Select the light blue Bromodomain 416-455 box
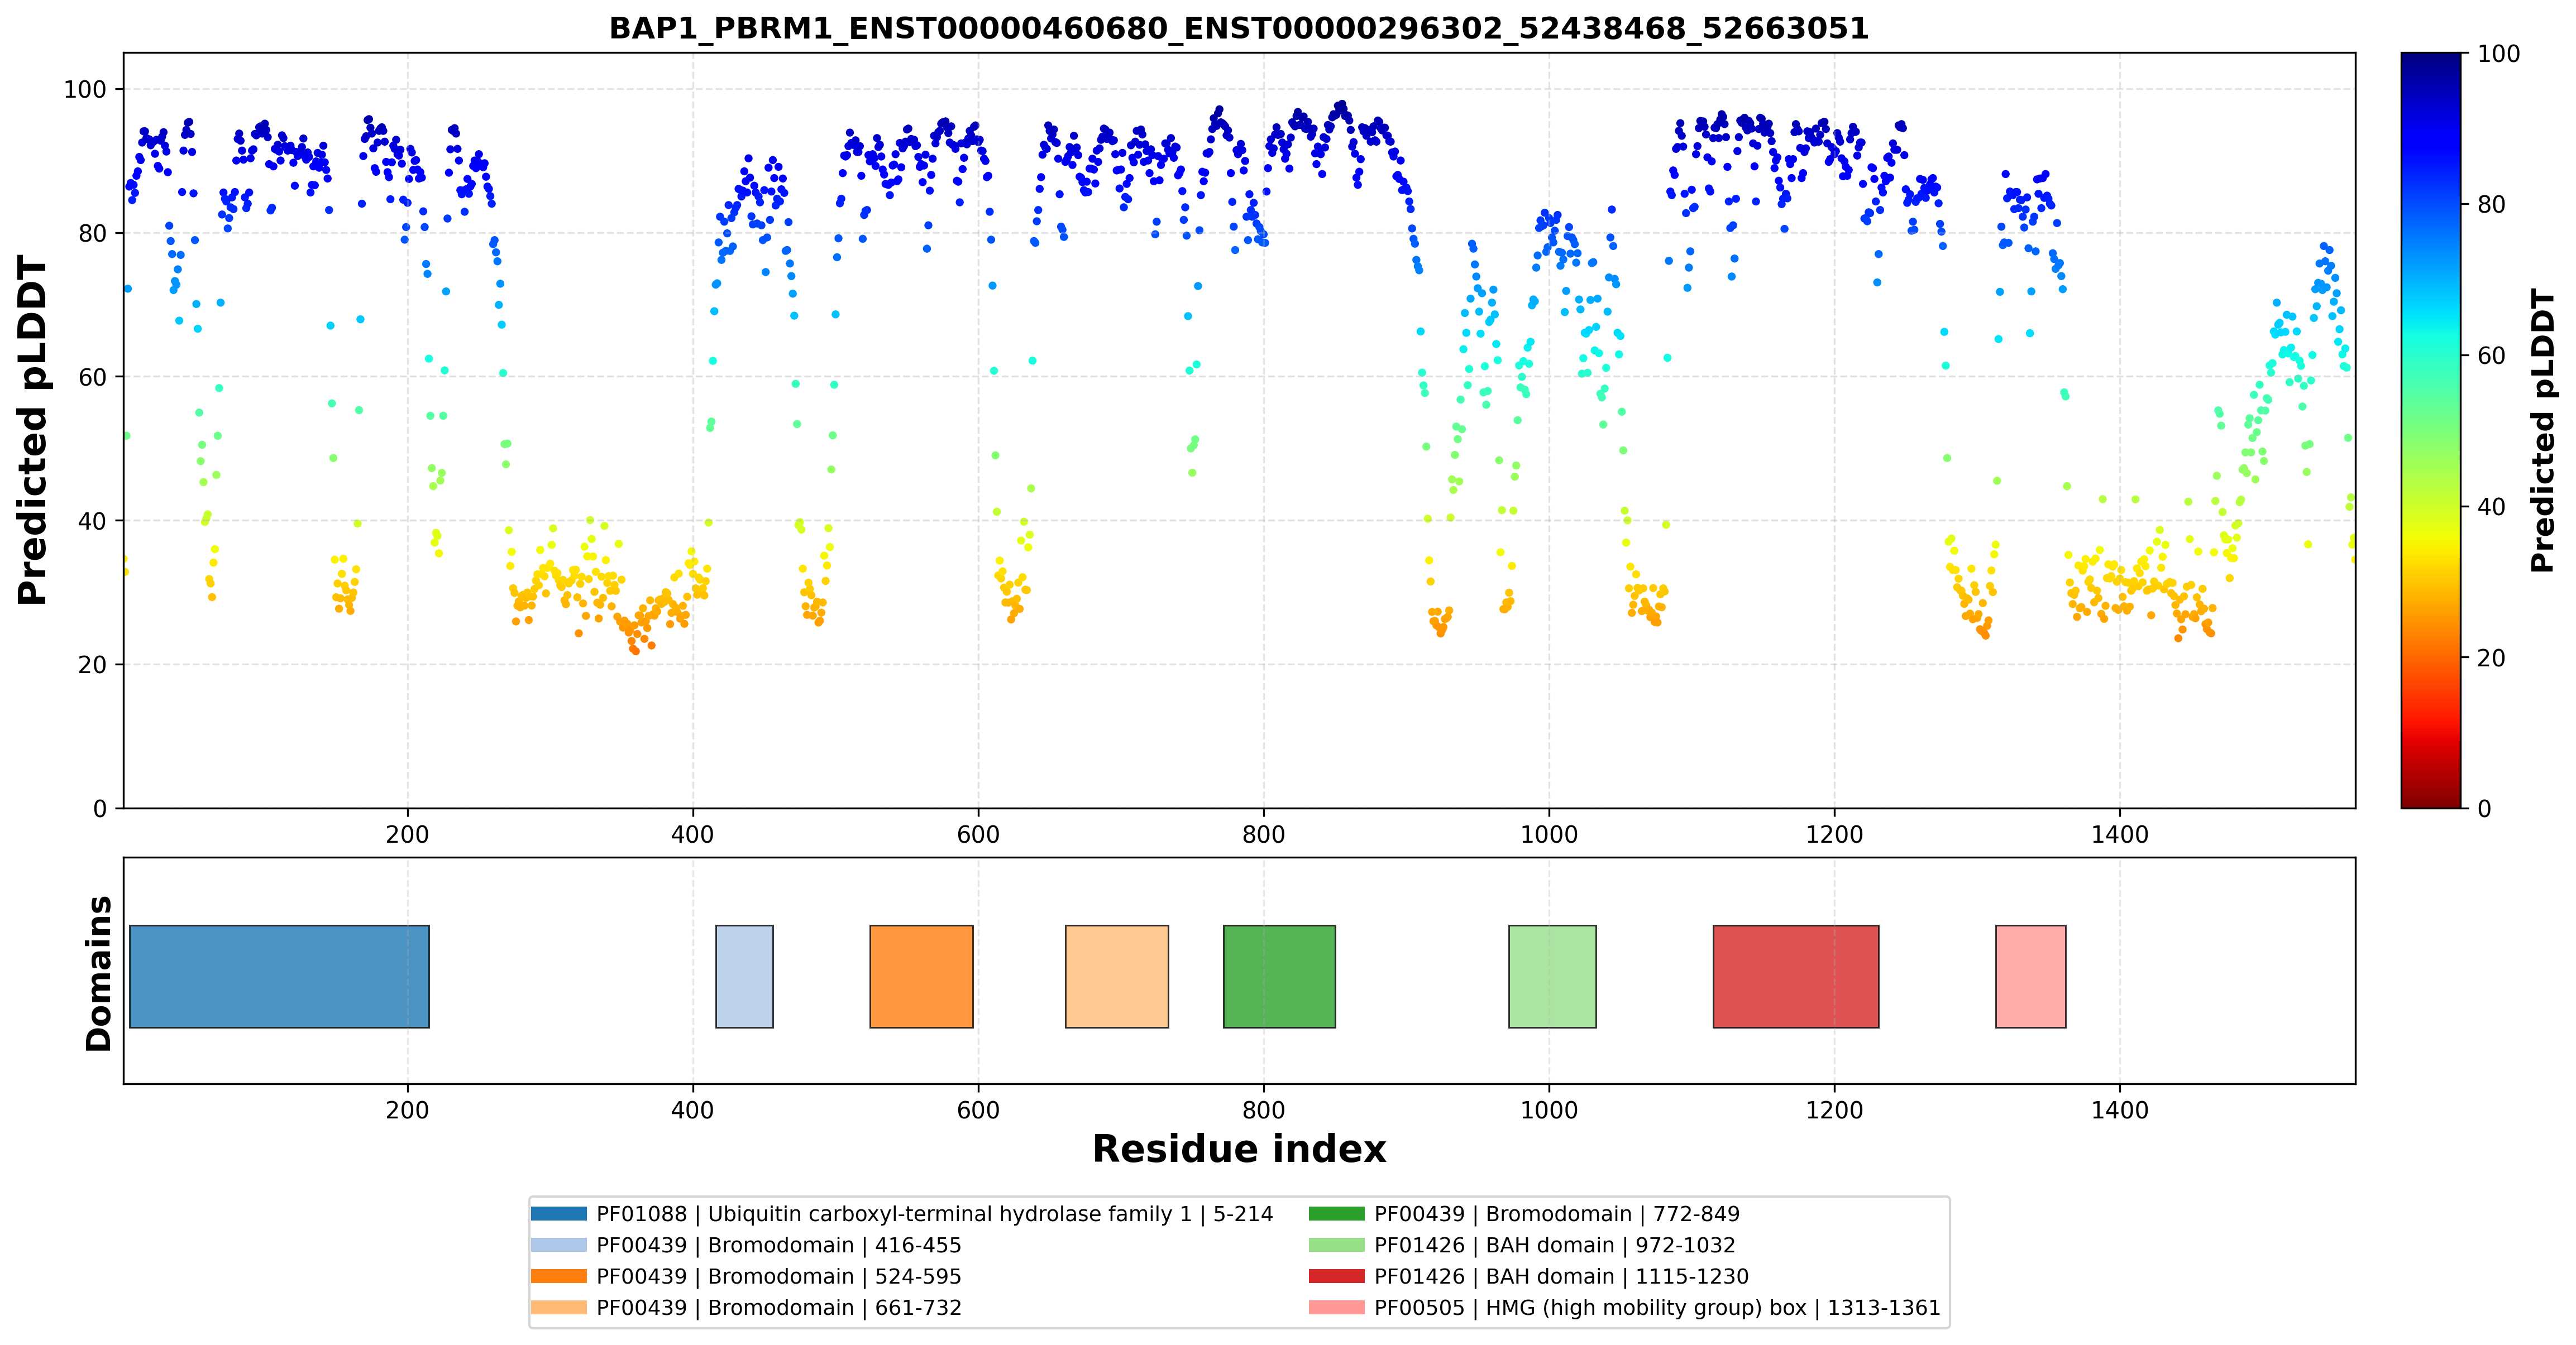2576x1345 pixels. tap(744, 976)
